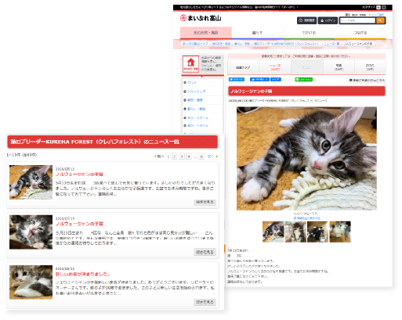Select the でかける navigation tab
402x320 pixels.
[309, 33]
